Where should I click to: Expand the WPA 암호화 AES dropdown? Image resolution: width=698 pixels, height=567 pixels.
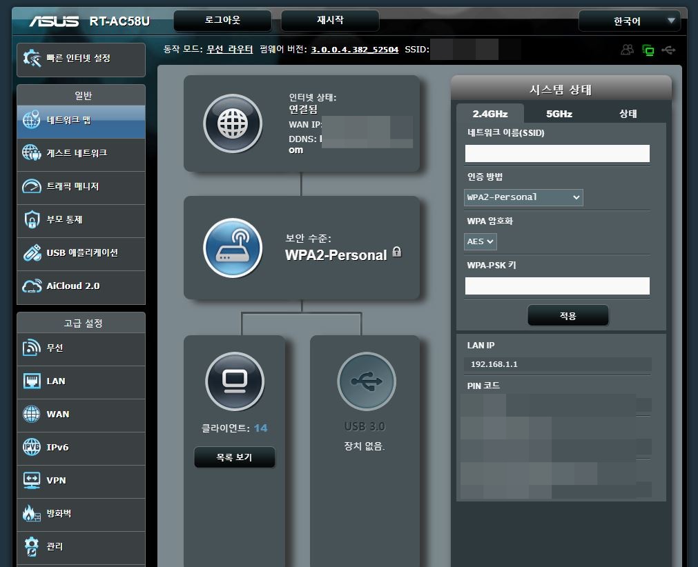[481, 241]
